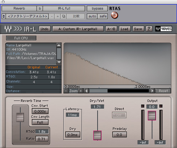Screen dimensions: 177x148
Task: Click the left output clip indicator
Action: pyautogui.click(x=143, y=106)
